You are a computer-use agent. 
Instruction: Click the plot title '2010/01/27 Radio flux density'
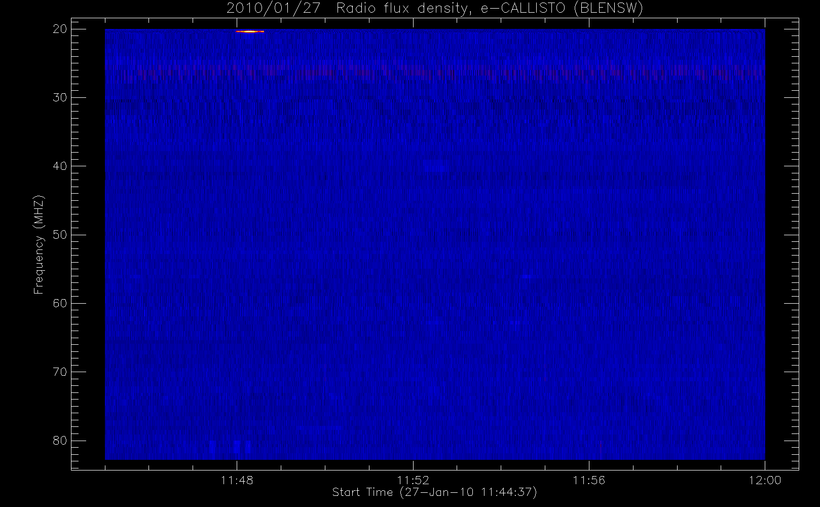click(x=435, y=9)
